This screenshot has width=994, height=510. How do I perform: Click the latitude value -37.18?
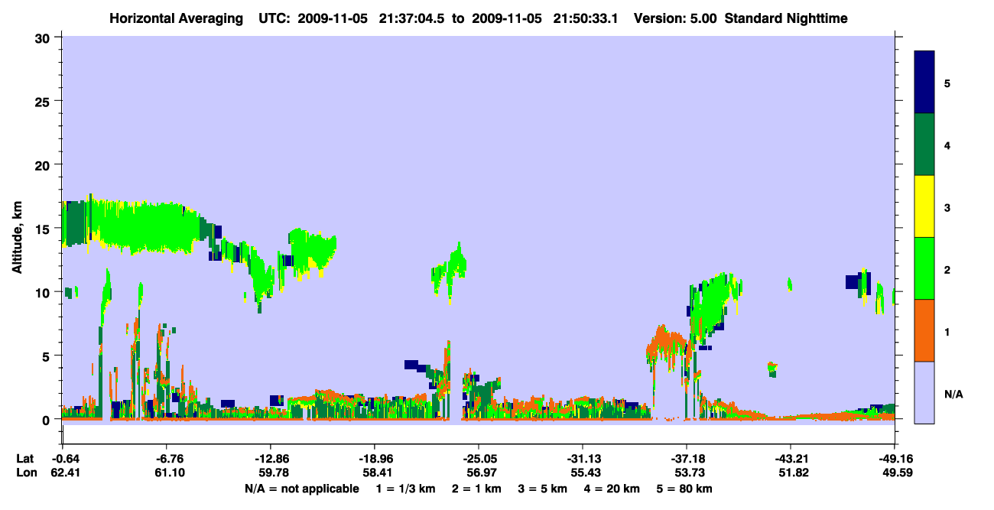pos(686,459)
